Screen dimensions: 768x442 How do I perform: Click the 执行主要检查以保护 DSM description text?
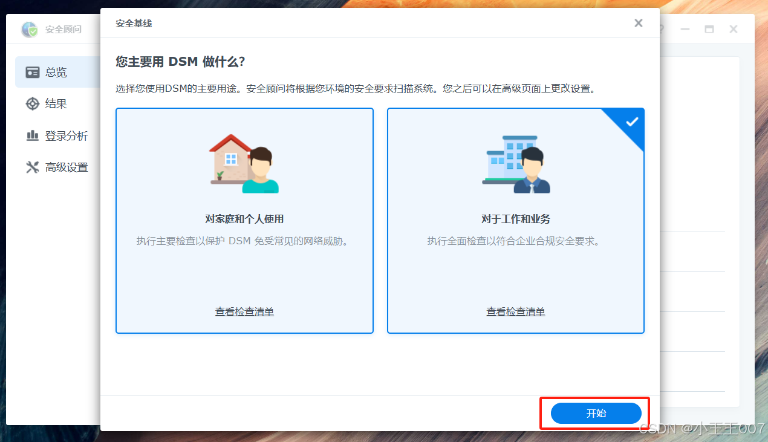244,241
